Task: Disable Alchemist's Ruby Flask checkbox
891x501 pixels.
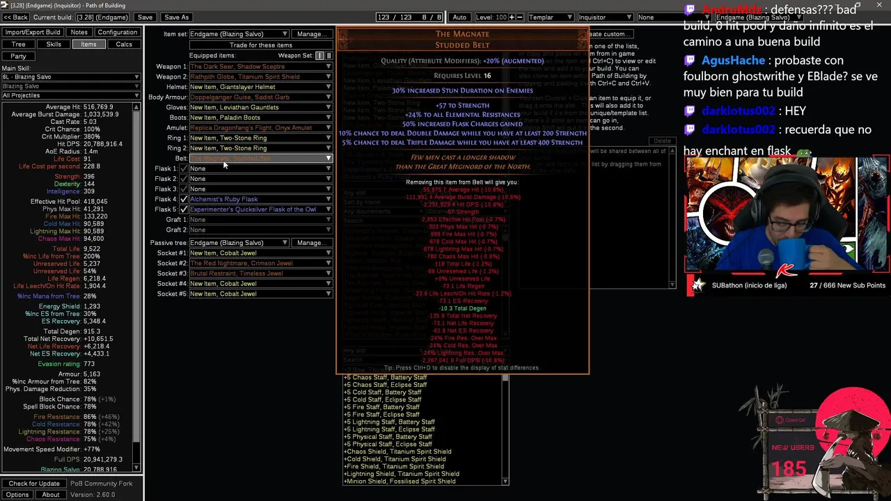Action: coord(184,199)
